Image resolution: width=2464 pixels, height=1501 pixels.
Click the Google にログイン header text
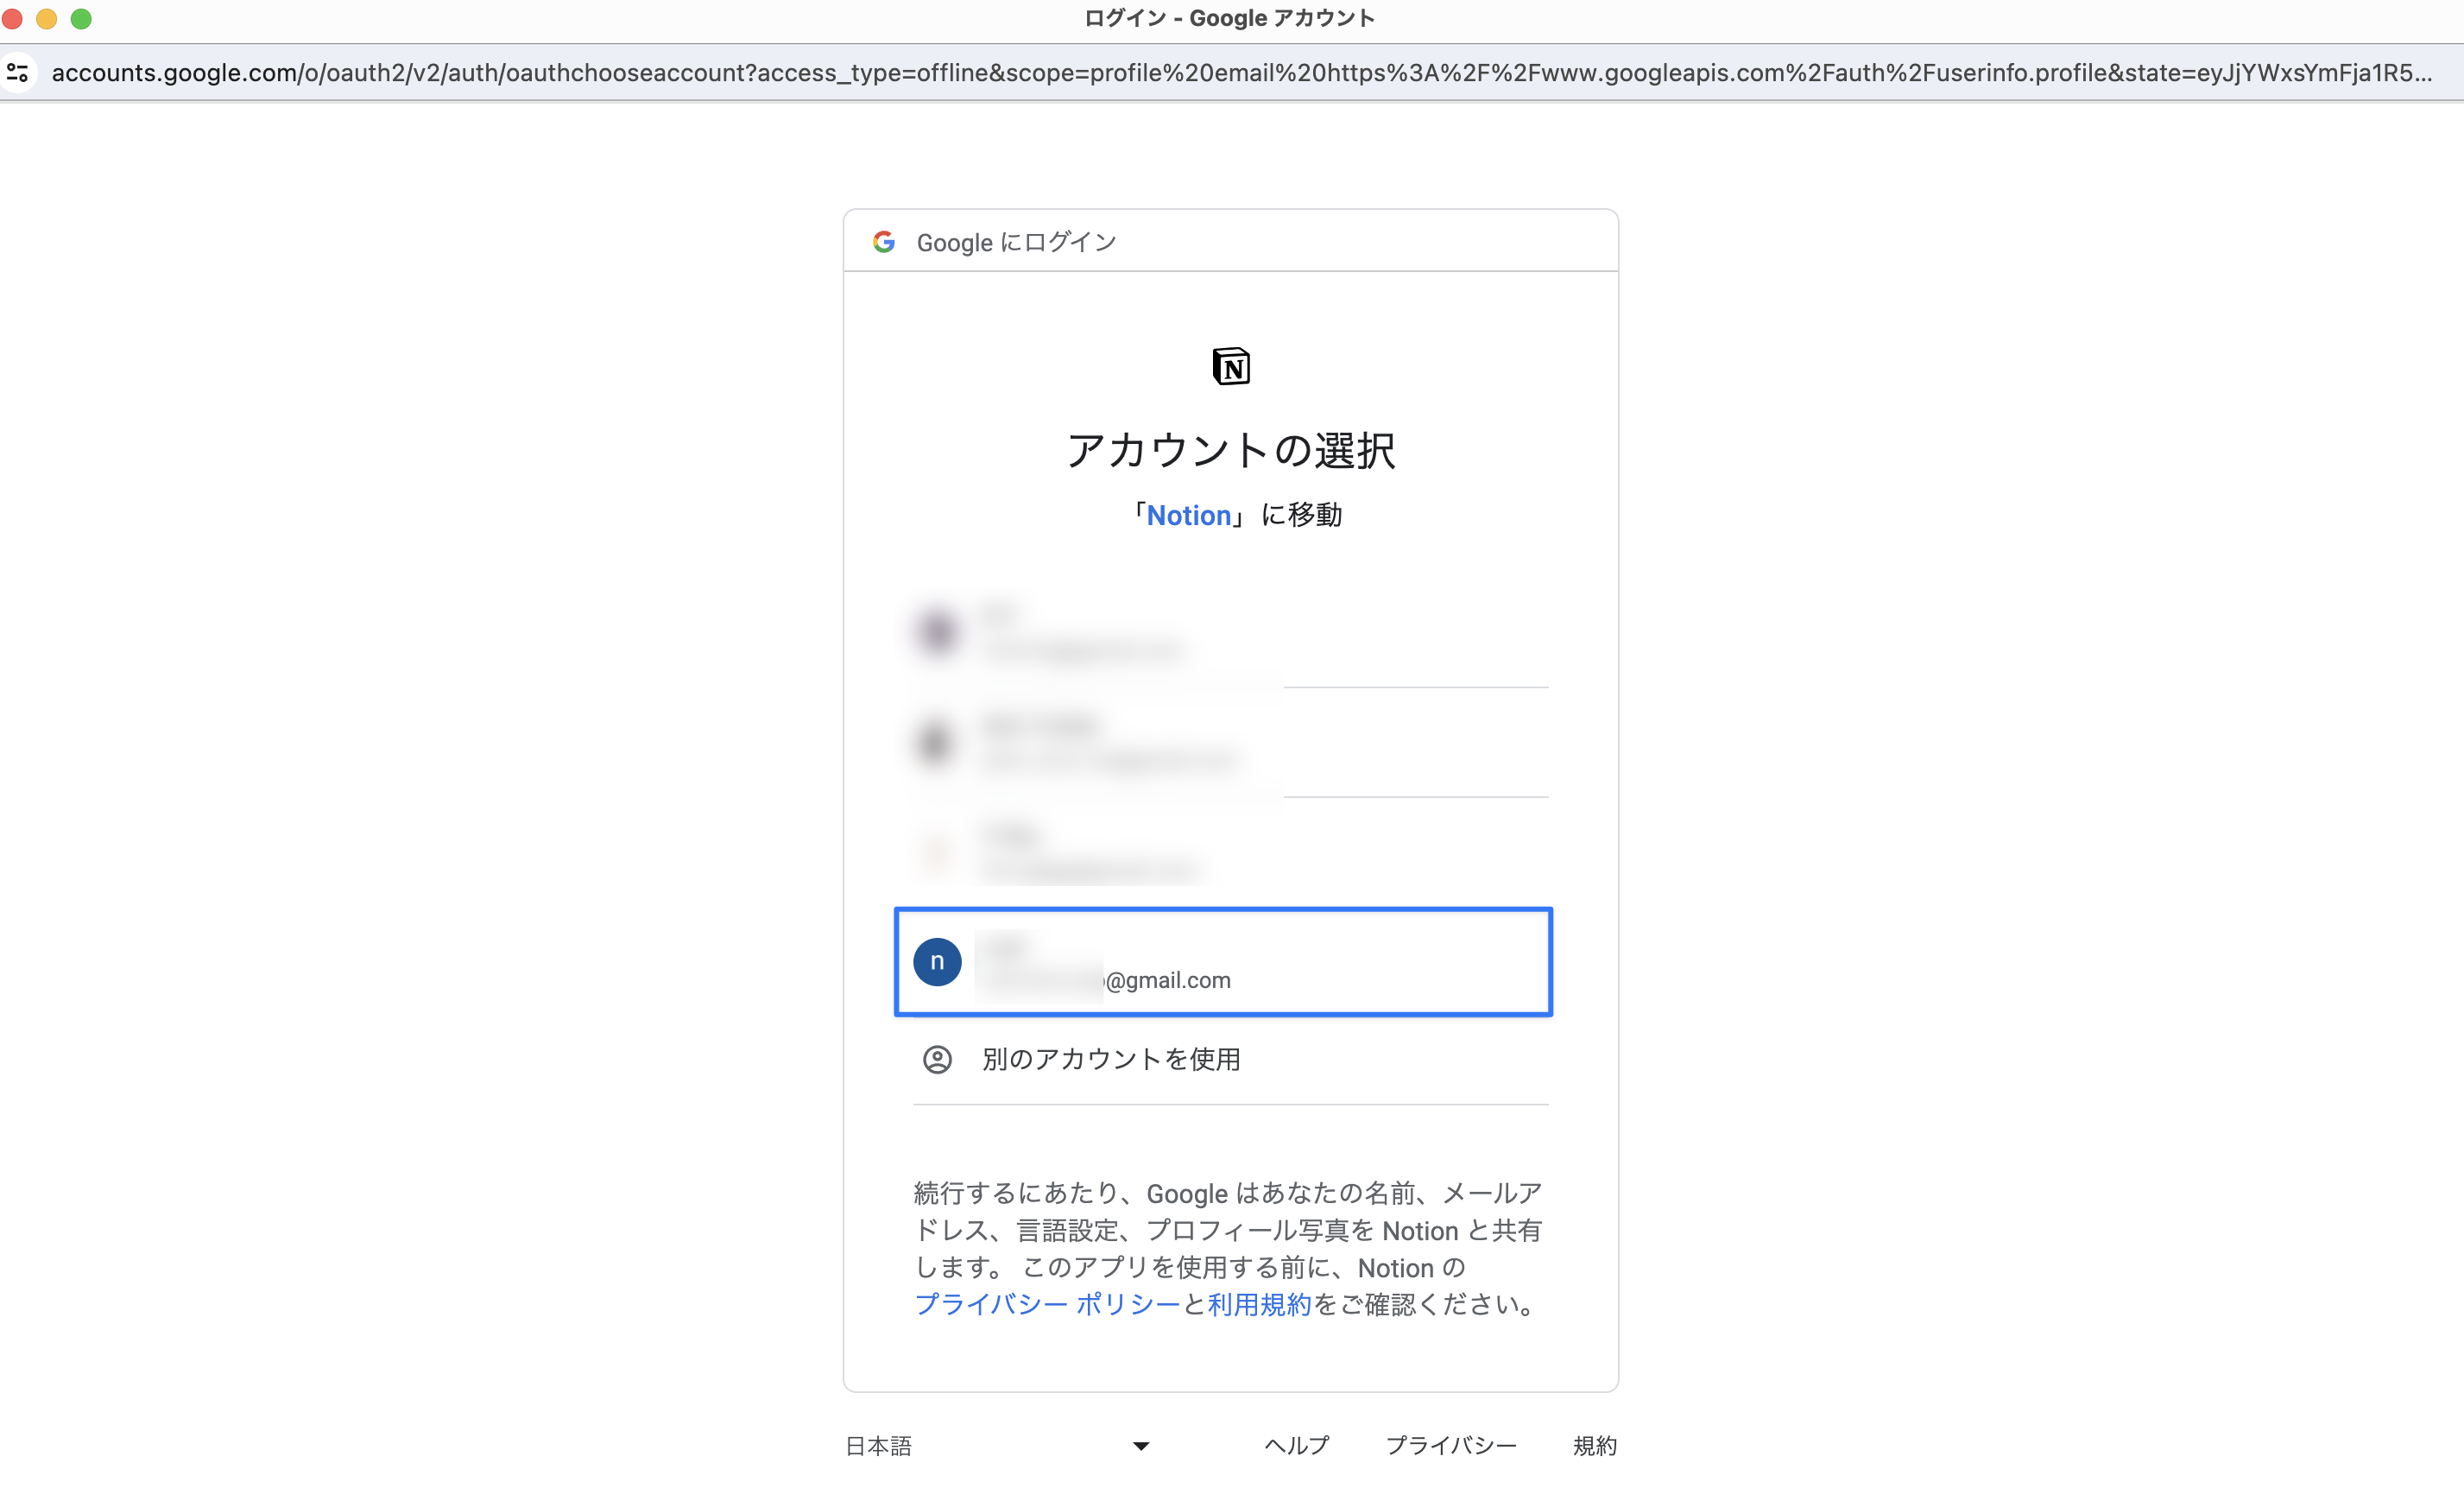(x=1016, y=242)
